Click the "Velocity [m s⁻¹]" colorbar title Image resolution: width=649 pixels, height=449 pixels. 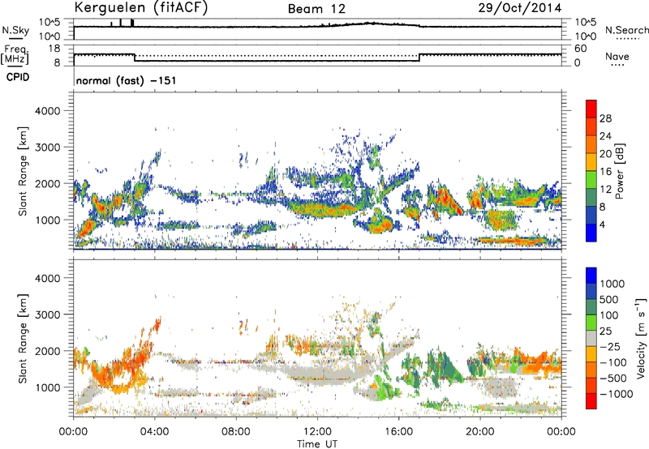pyautogui.click(x=641, y=338)
